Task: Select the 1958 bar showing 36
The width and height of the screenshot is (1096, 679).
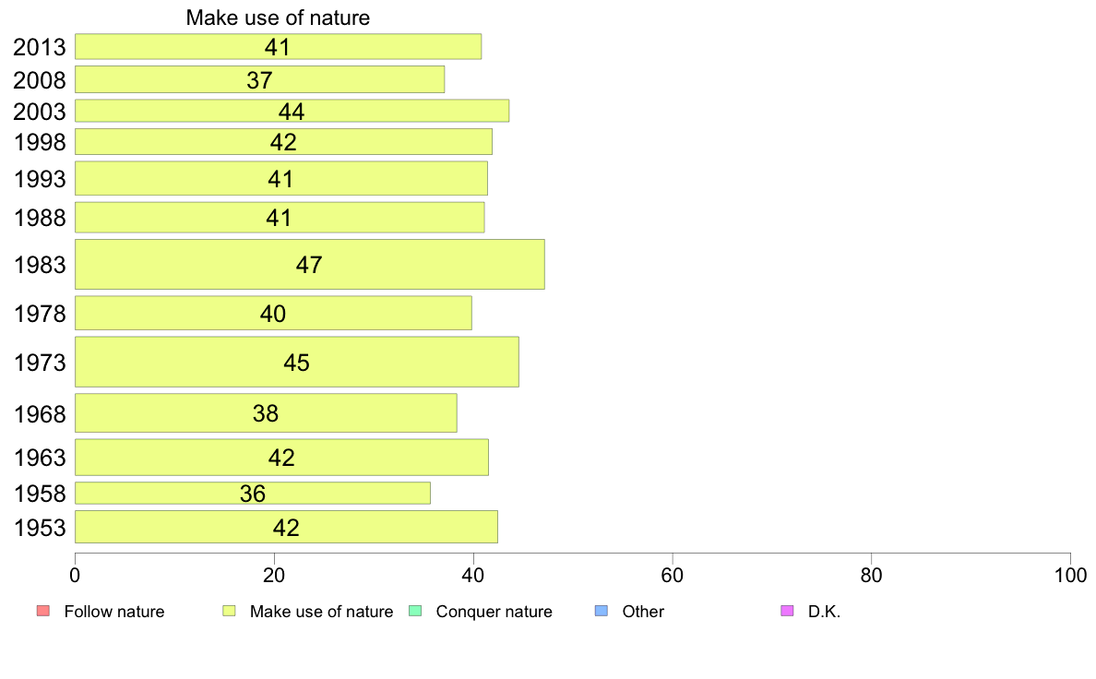Action: click(253, 493)
